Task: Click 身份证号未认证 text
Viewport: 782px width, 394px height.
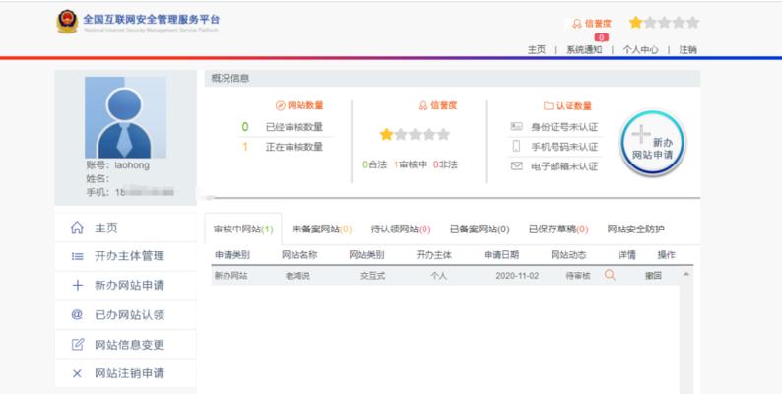Action: [x=564, y=127]
